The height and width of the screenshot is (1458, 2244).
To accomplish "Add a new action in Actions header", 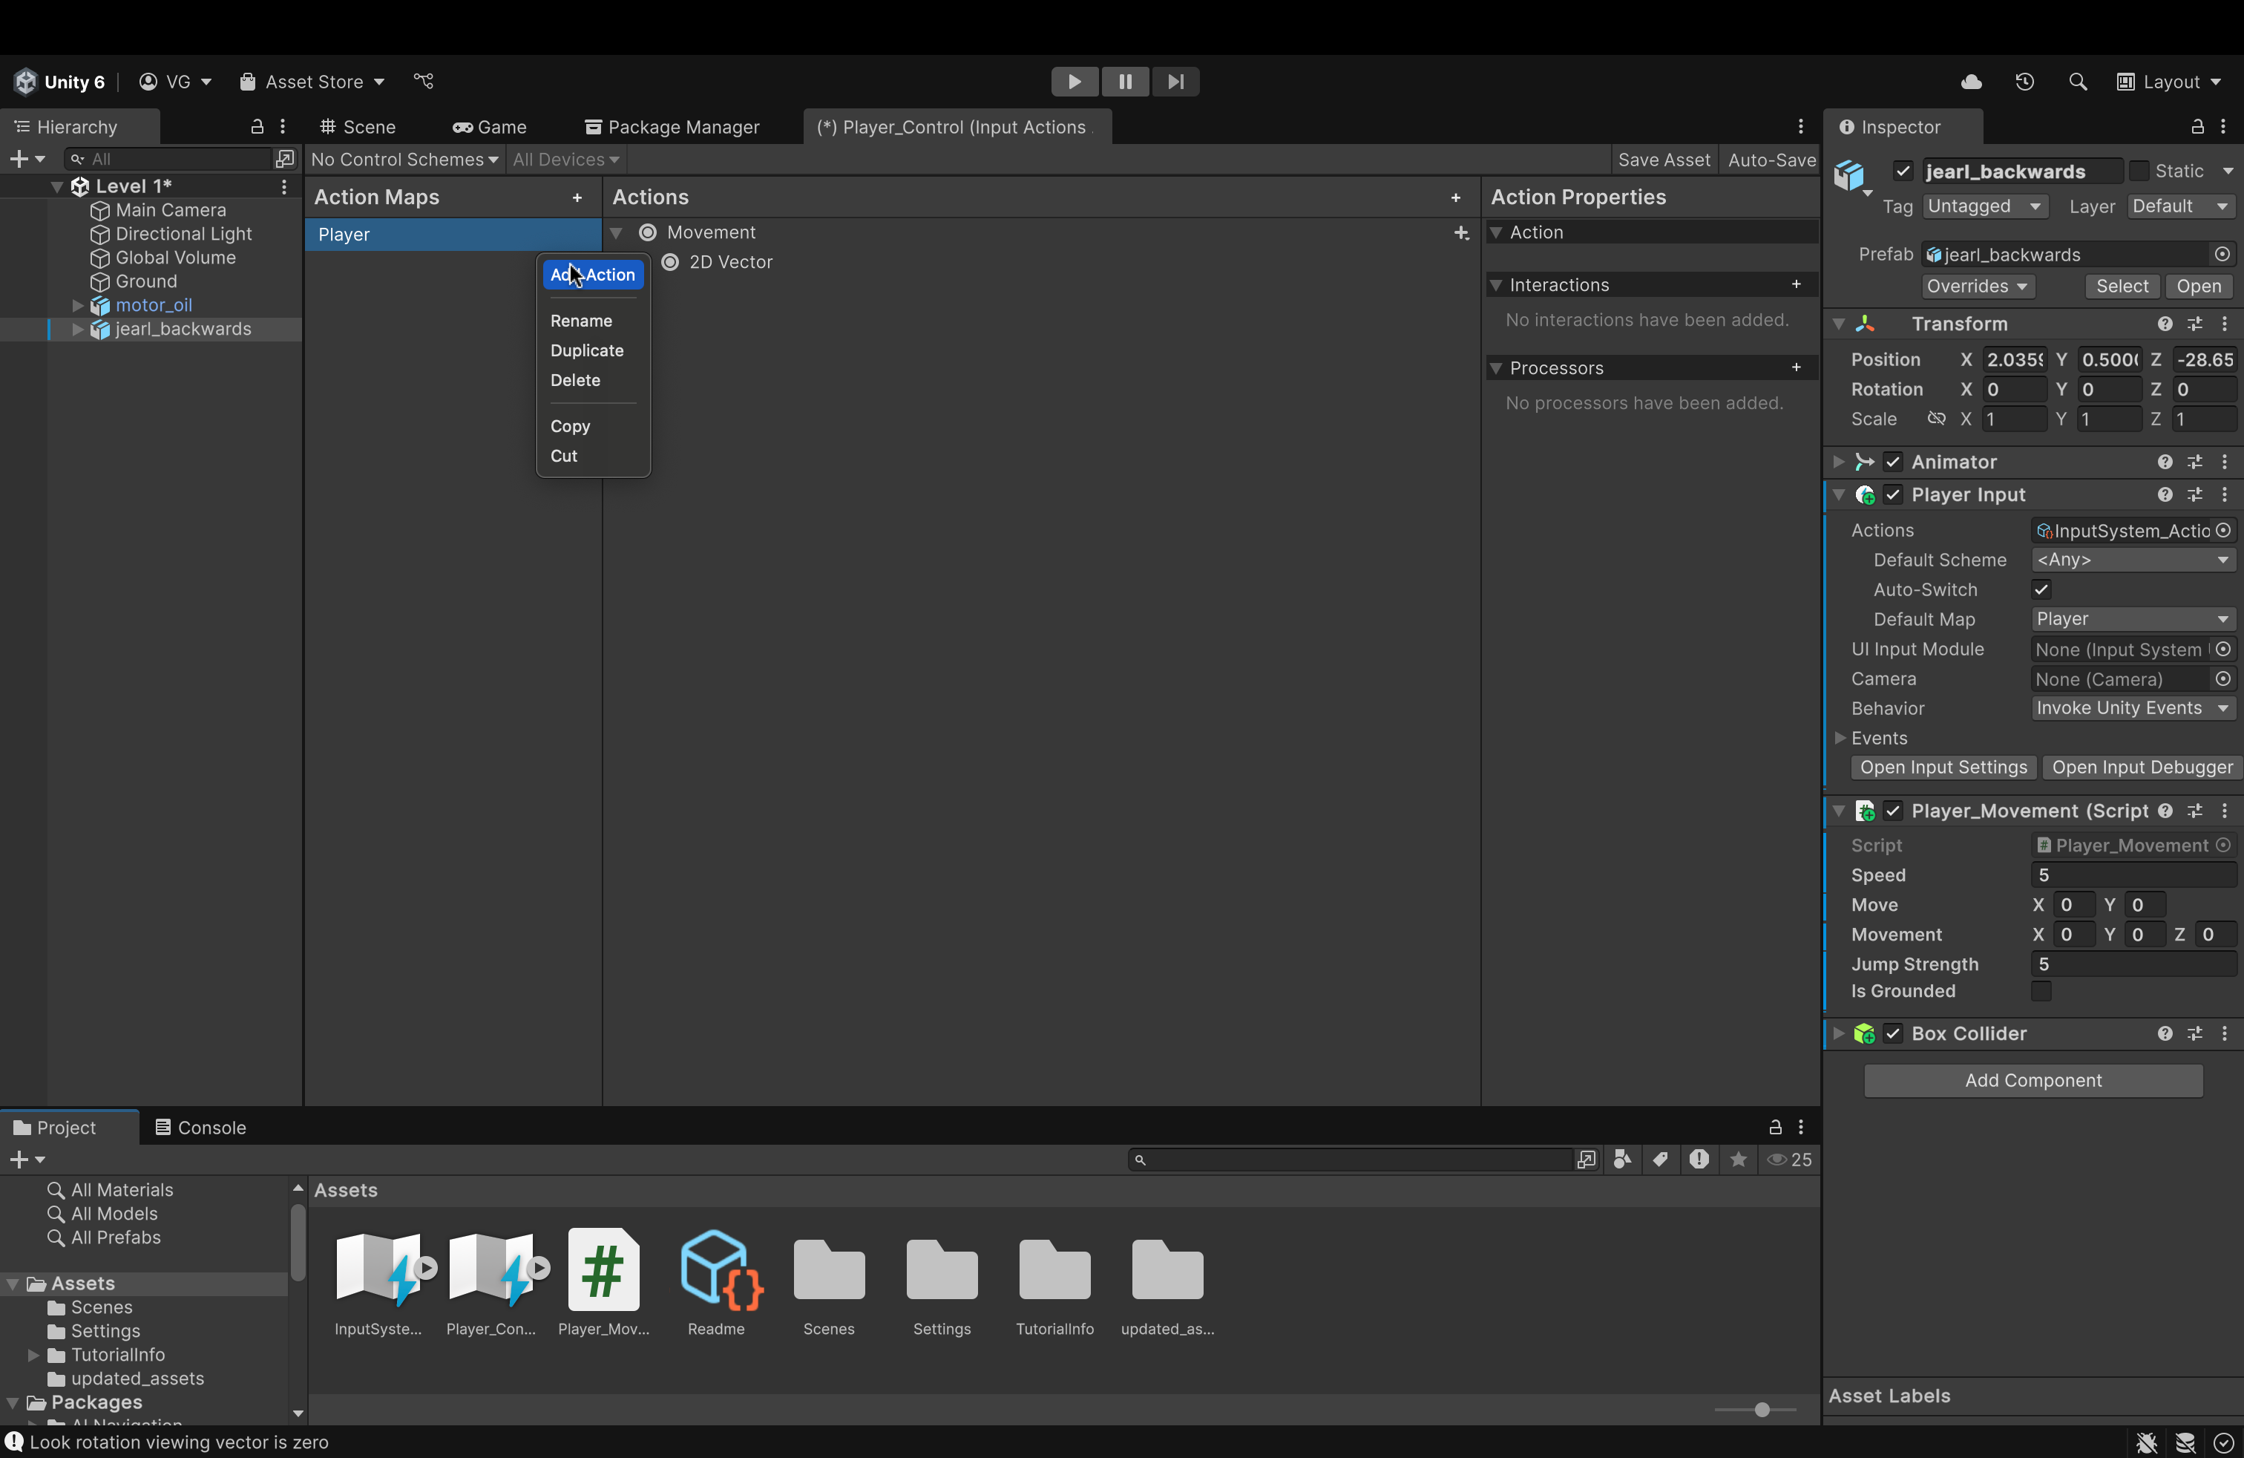I will (1456, 197).
